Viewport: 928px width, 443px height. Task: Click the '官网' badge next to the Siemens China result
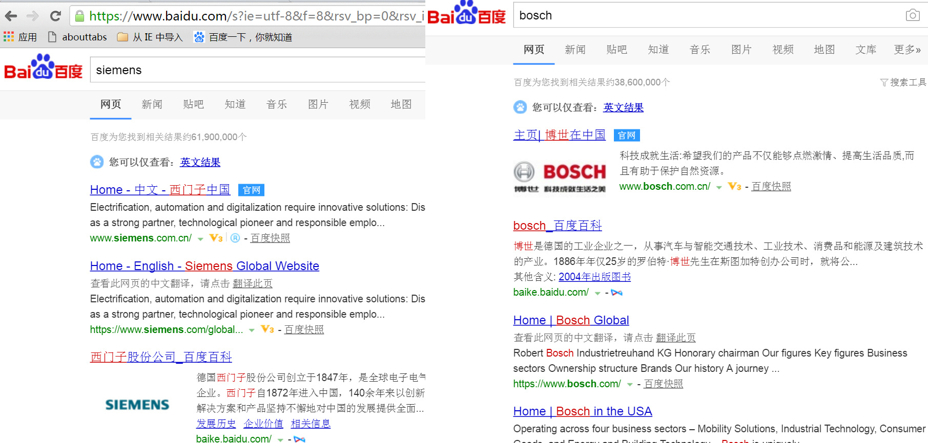coord(251,190)
